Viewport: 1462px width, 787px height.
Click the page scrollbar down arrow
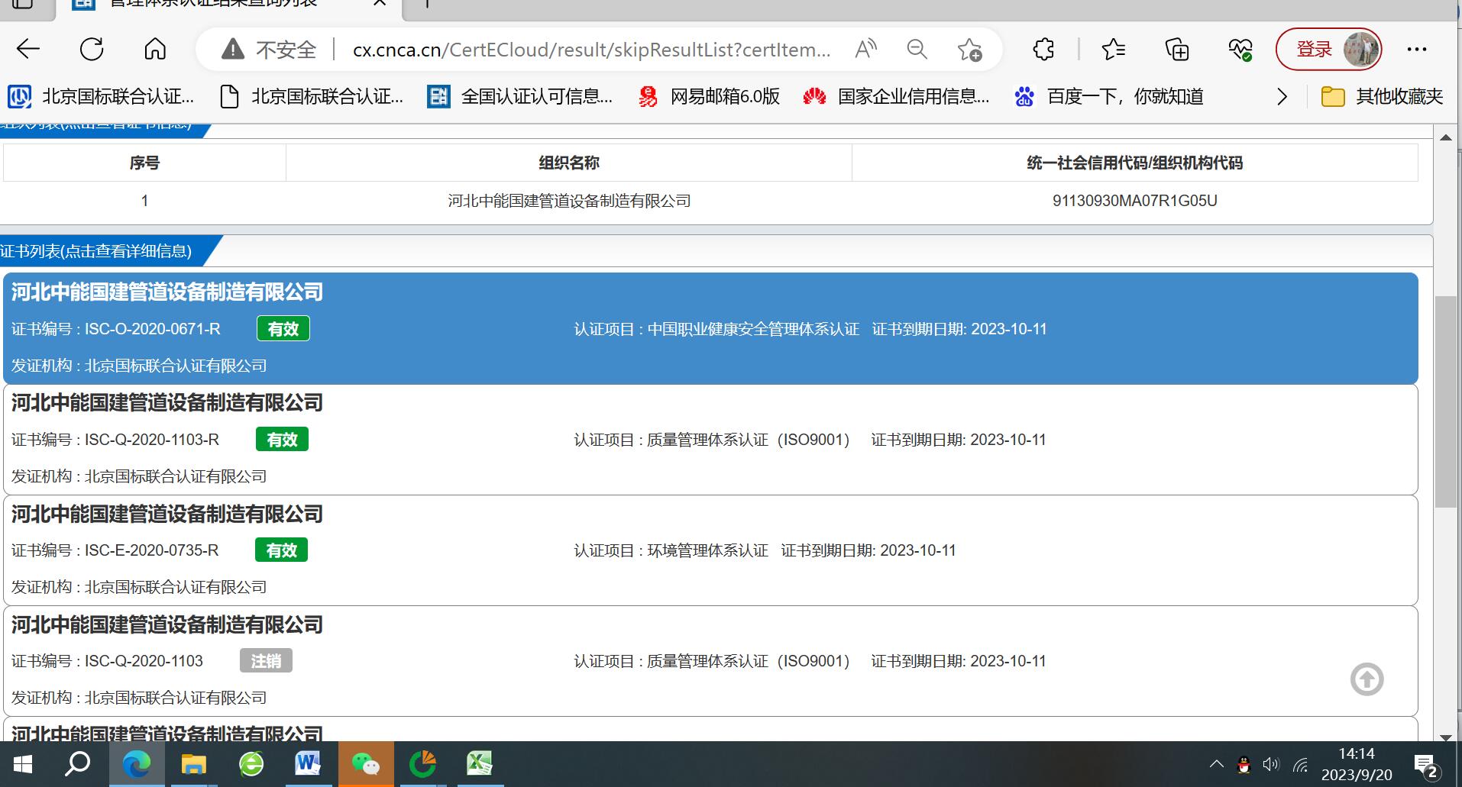[1445, 737]
